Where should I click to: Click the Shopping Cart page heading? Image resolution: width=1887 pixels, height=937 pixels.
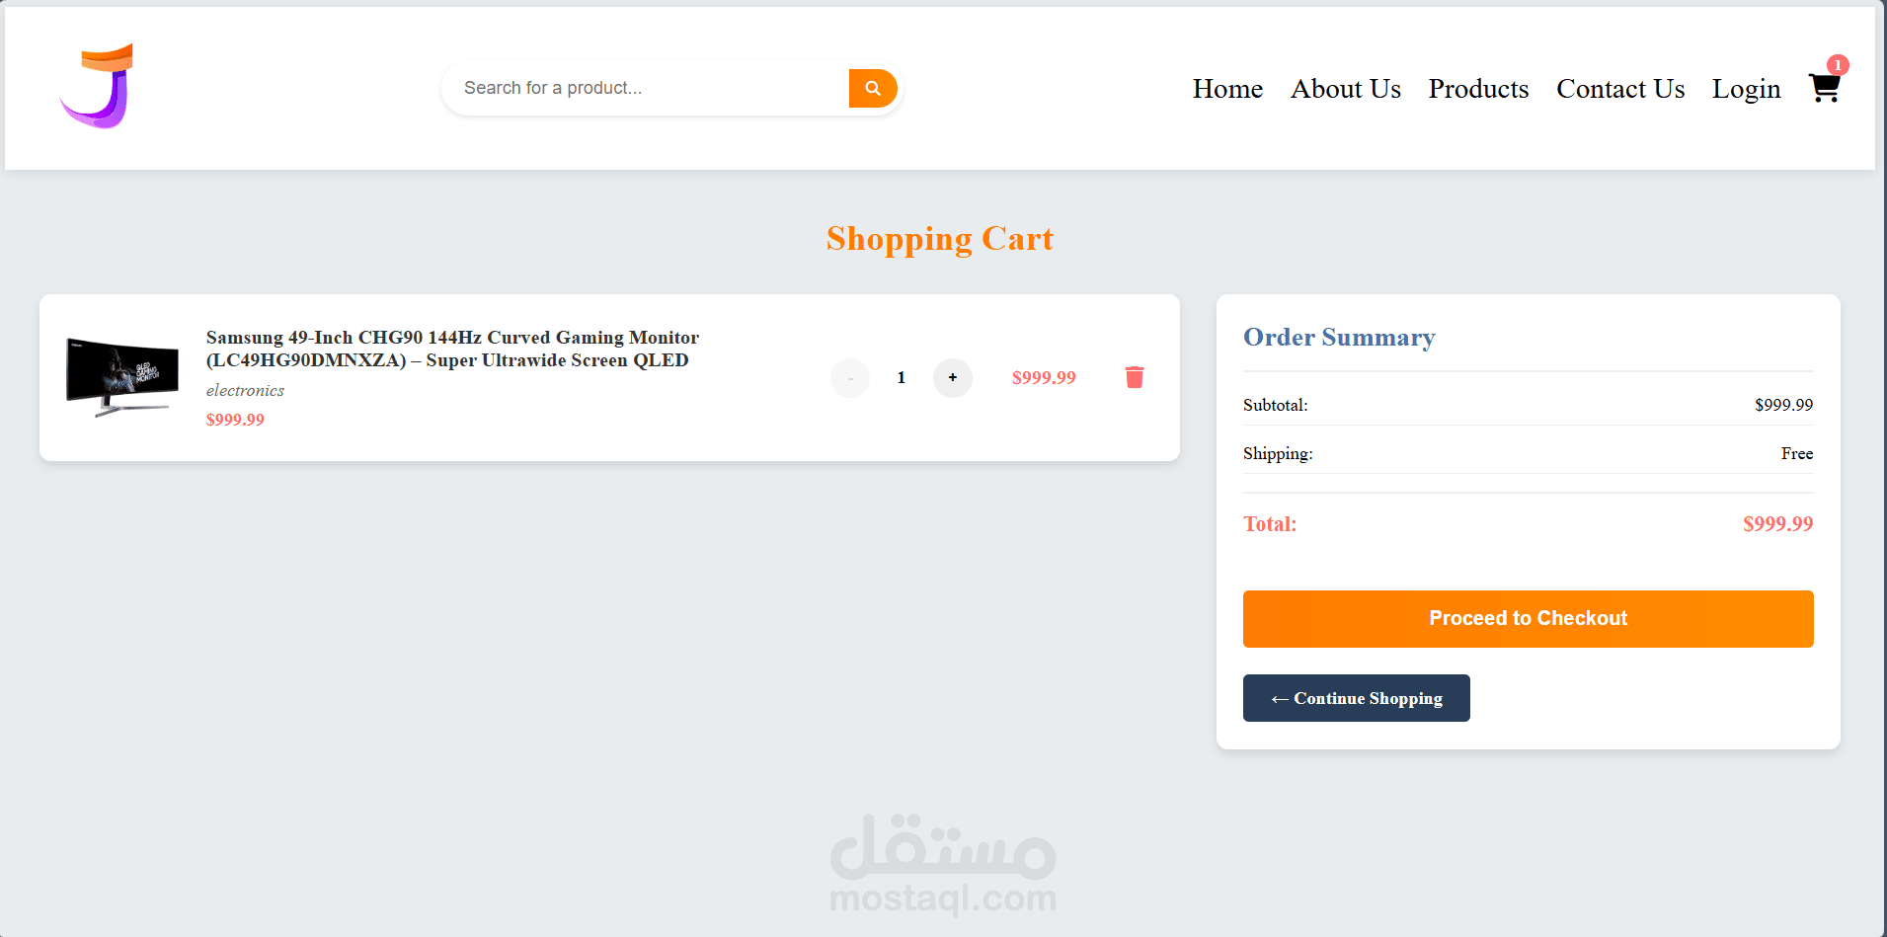coord(940,239)
